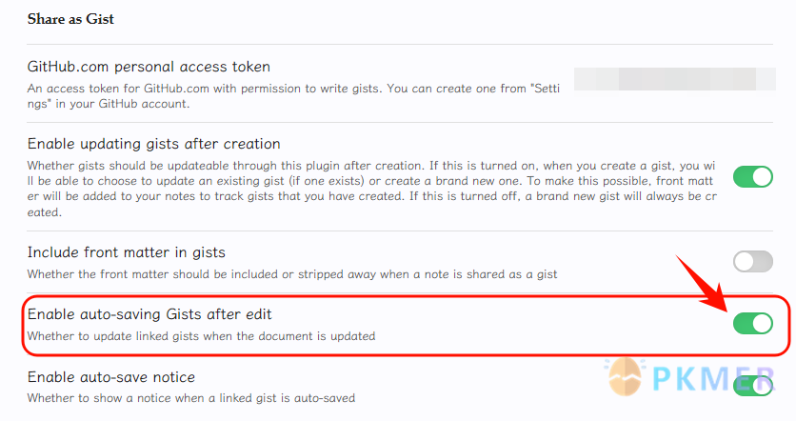Click the red arrow annotation
This screenshot has height=421, width=796.
(x=703, y=283)
